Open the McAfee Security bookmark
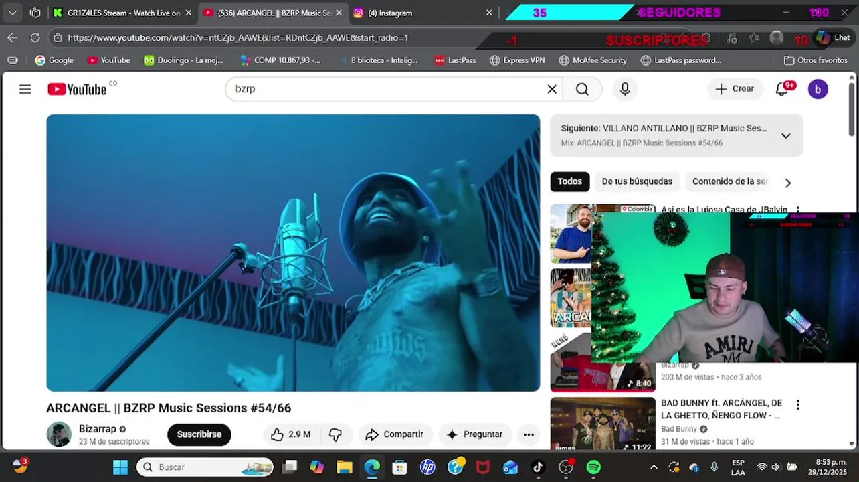This screenshot has height=482, width=859. [591, 60]
